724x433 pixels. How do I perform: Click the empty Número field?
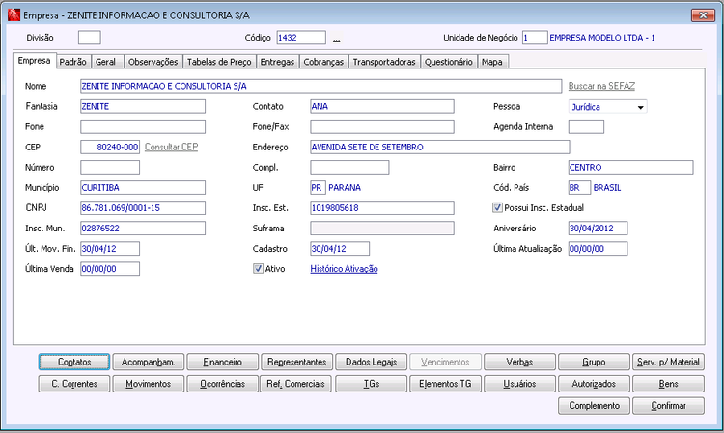click(x=110, y=168)
